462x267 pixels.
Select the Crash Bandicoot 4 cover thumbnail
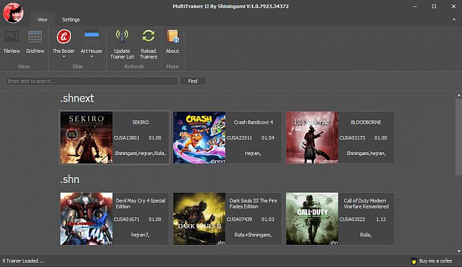click(x=199, y=137)
